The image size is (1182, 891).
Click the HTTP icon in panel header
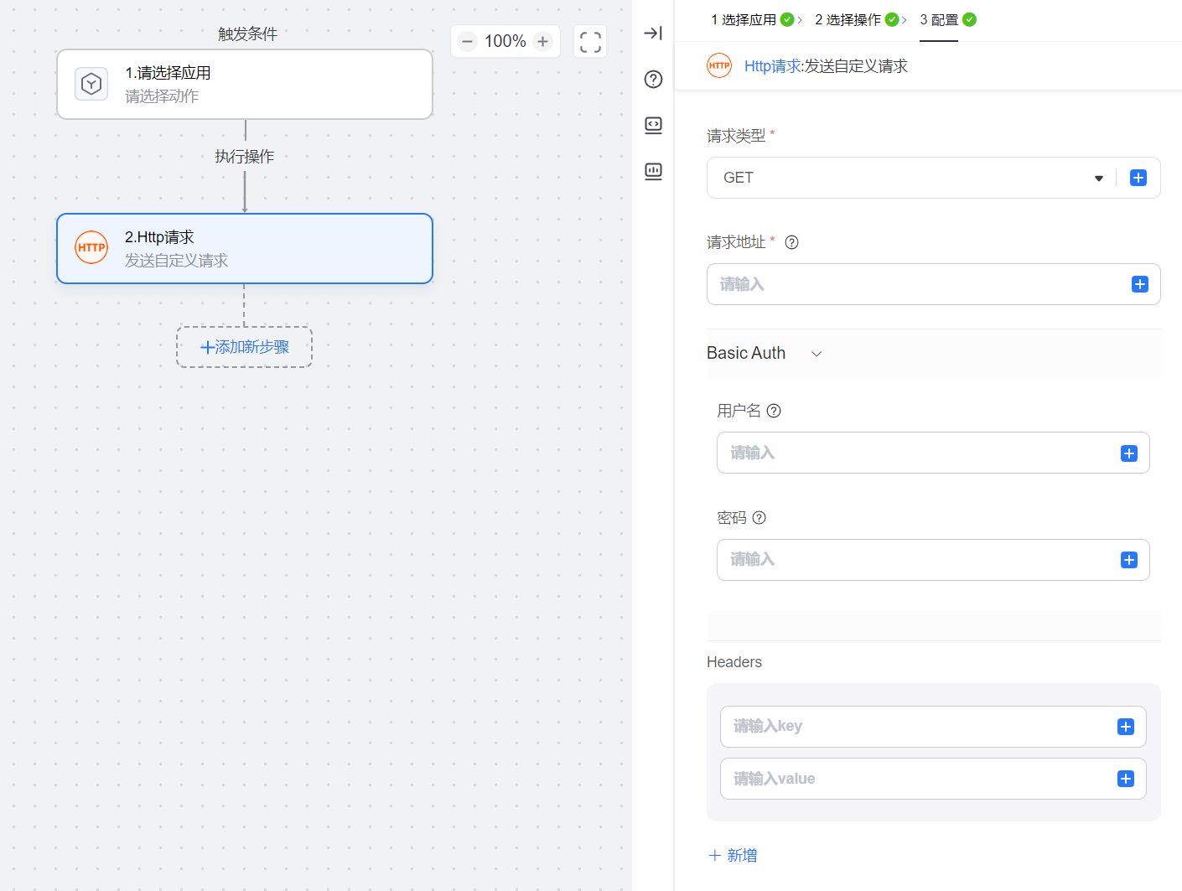[719, 65]
